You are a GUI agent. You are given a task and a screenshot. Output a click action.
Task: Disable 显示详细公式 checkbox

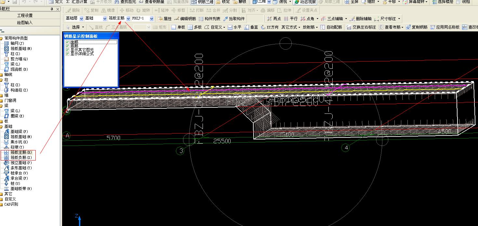67,54
